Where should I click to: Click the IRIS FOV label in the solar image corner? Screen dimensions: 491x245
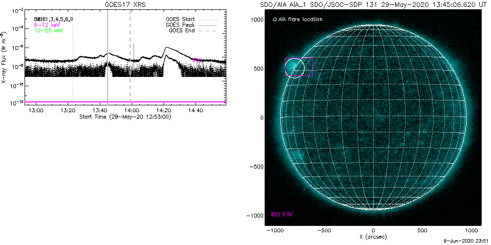pyautogui.click(x=282, y=215)
